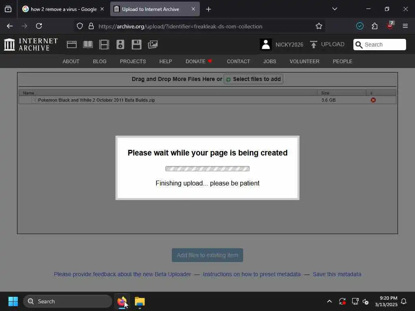Viewport: 415px width, 311px height.
Task: Click Add files to existing item button
Action: (x=207, y=255)
